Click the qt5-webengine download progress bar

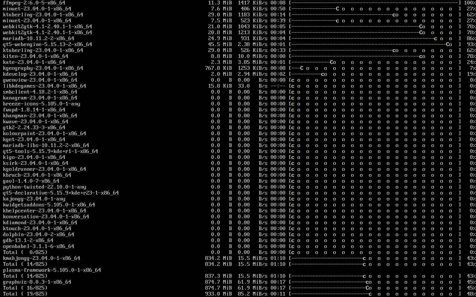(x=374, y=44)
